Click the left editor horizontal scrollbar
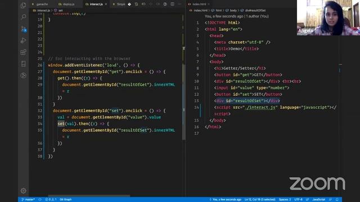360x202 pixels. 89,196
